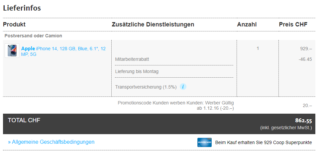This screenshot has height=151, width=319.
Task: Click the Lieferung bis Montag line
Action: point(137,71)
